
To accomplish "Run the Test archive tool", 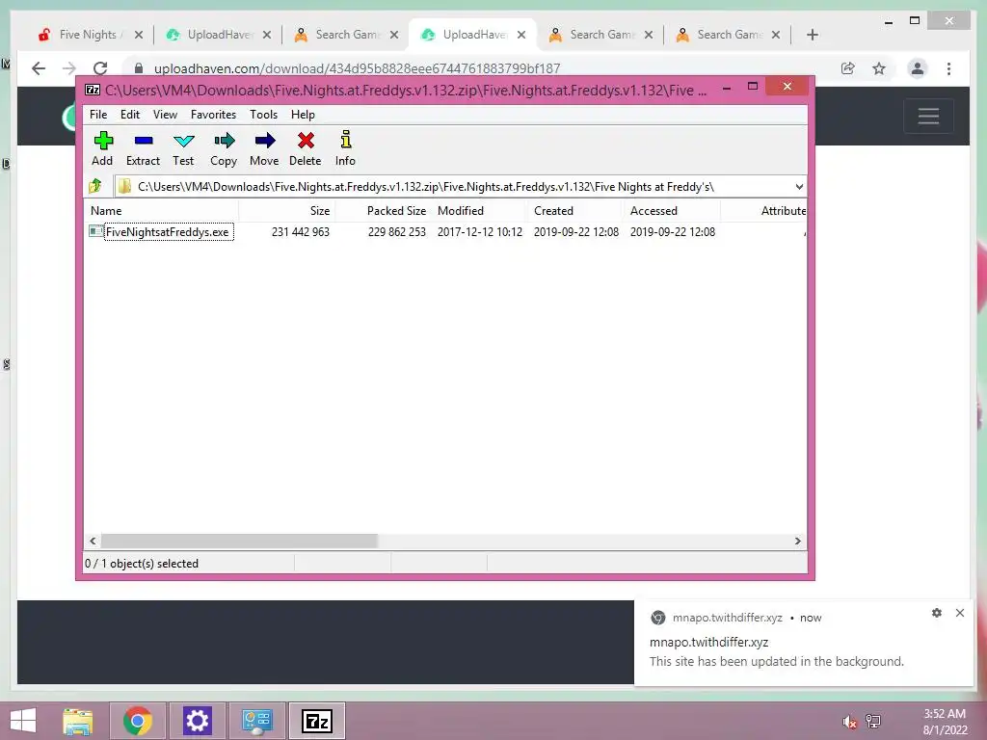I will coord(183,148).
